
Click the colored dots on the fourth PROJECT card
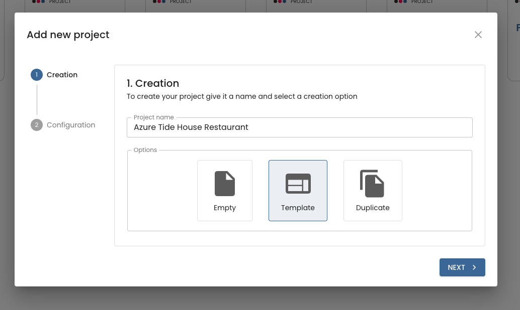point(401,2)
